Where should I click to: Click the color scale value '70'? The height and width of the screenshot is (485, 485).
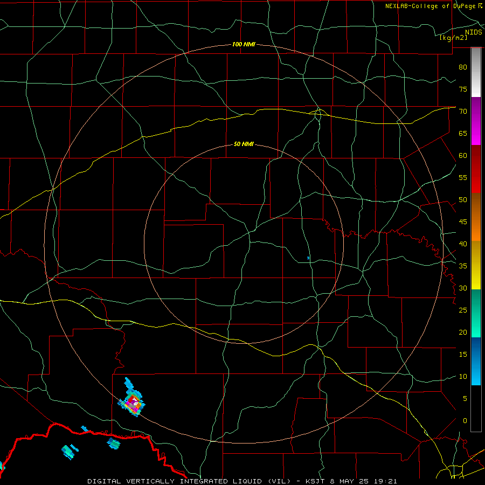click(463, 112)
